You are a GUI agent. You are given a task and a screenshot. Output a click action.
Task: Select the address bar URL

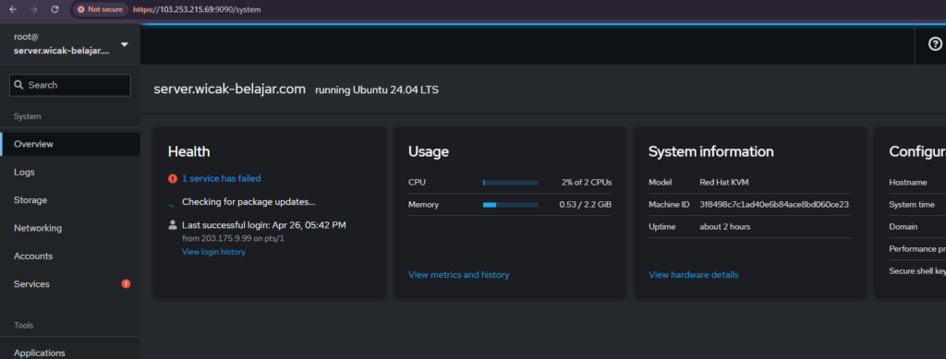pos(197,9)
